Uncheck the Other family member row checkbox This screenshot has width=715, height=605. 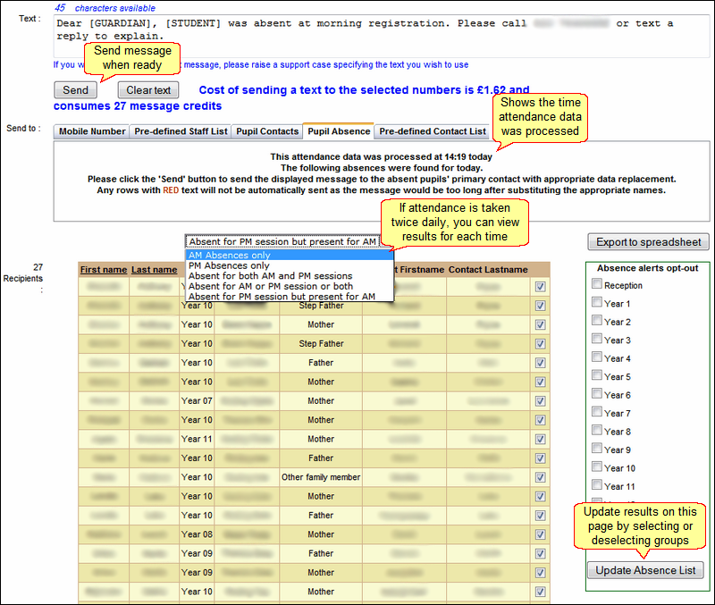541,477
